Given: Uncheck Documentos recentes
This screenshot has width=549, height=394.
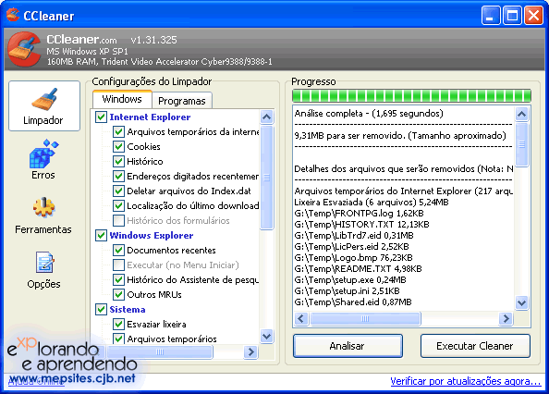Looking at the screenshot, I should point(118,250).
